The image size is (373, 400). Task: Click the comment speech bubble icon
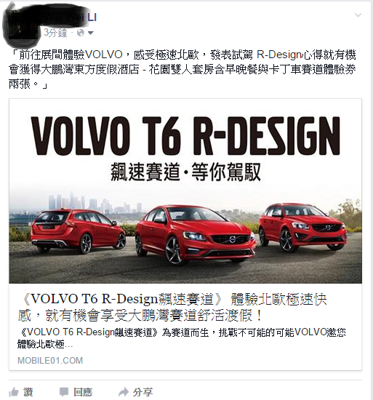pyautogui.click(x=64, y=392)
